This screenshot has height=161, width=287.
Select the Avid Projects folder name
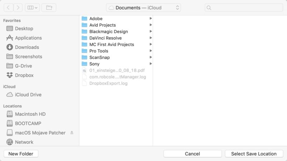tap(103, 25)
